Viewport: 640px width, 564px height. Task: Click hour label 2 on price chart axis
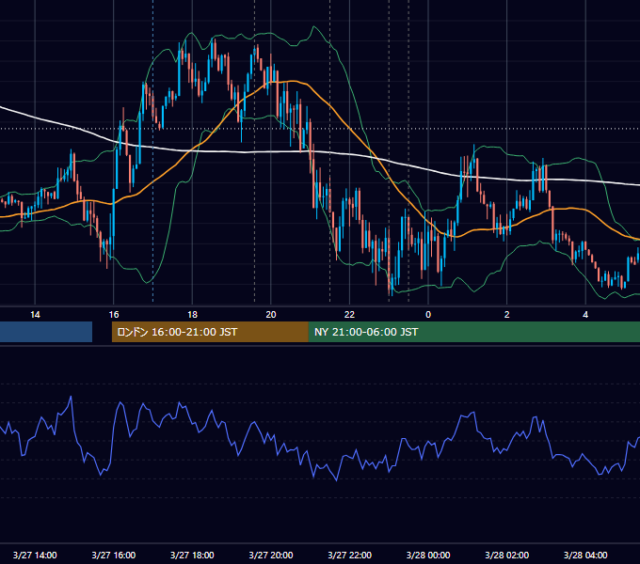tap(507, 315)
